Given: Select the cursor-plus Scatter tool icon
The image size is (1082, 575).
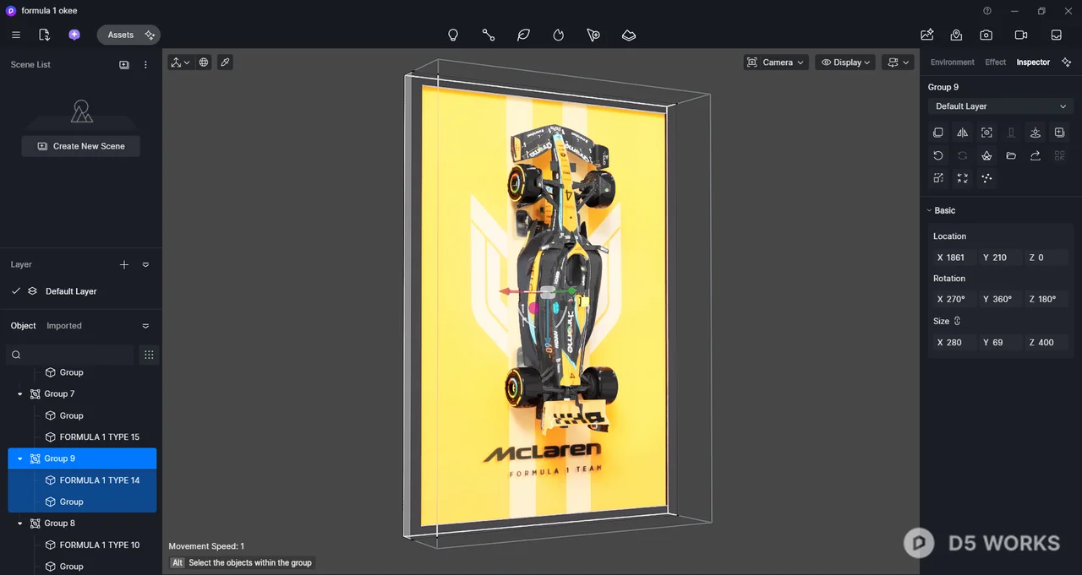Looking at the screenshot, I should click(x=593, y=35).
